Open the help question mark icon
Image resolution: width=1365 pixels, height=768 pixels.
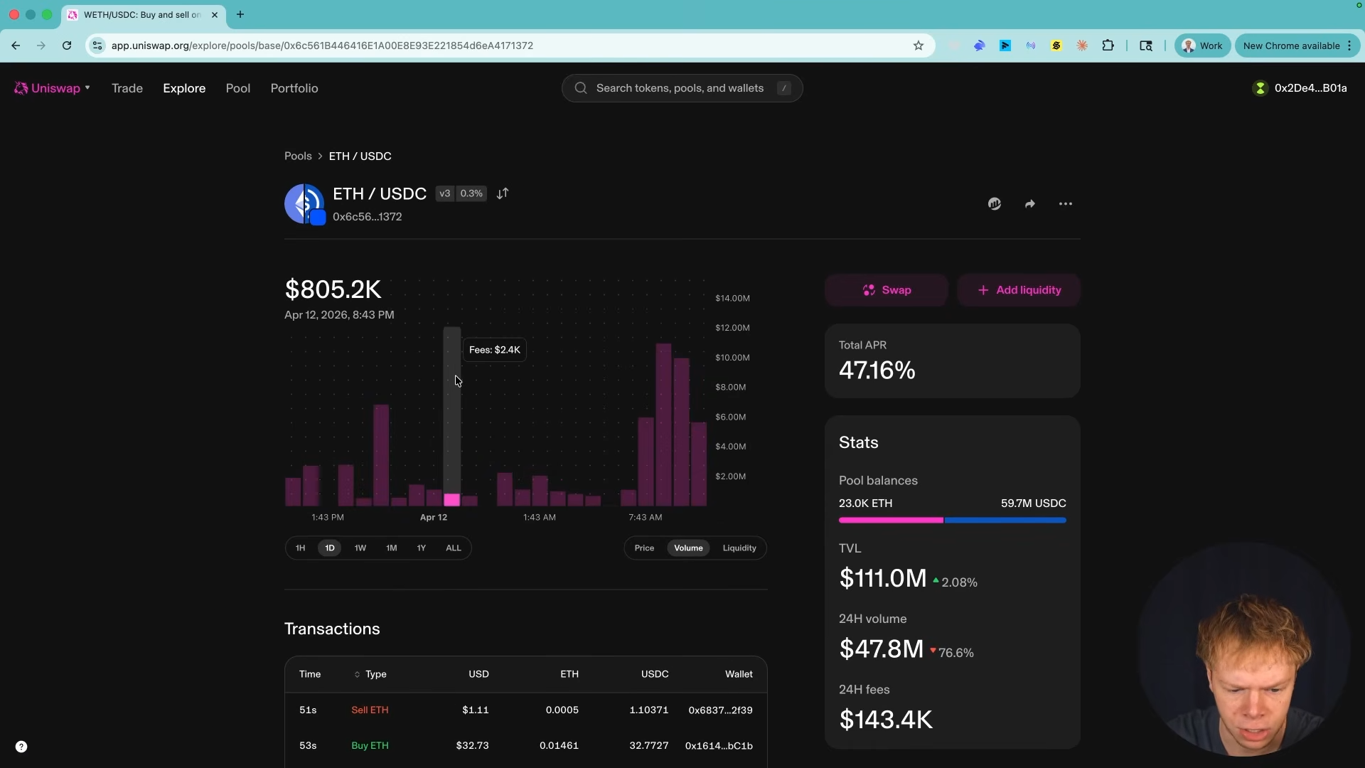point(21,747)
